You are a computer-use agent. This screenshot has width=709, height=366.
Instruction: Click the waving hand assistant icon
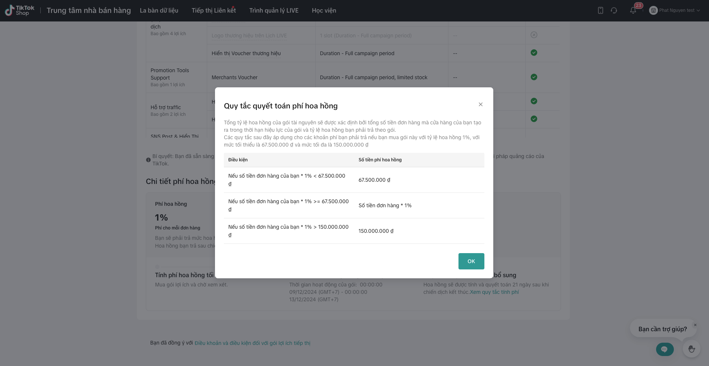pos(691,349)
